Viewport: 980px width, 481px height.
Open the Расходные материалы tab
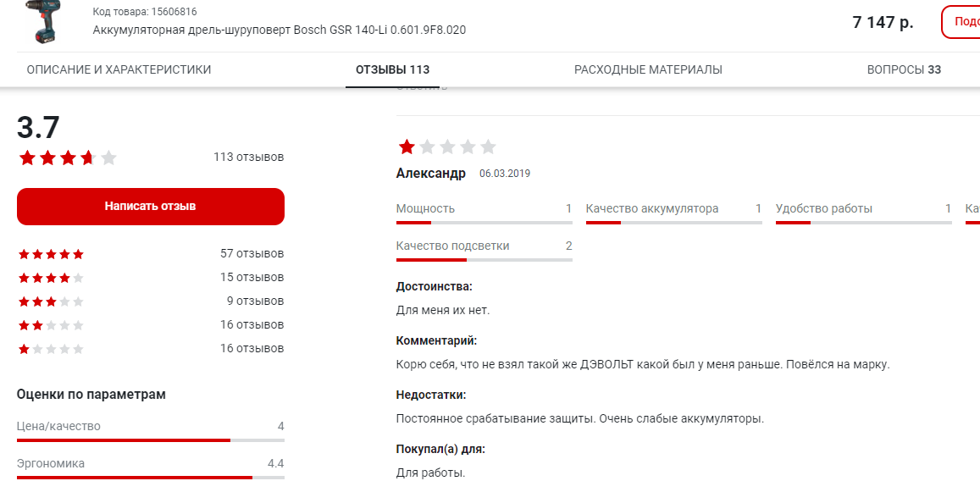tap(648, 70)
